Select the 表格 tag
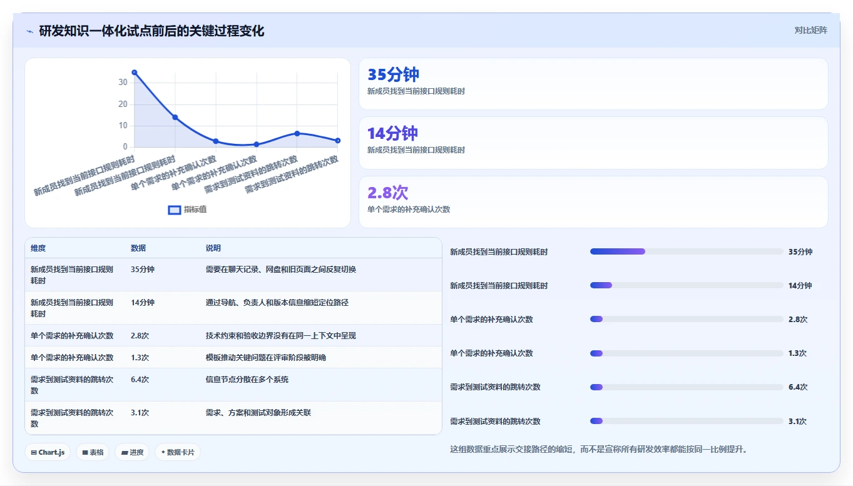 tap(93, 452)
